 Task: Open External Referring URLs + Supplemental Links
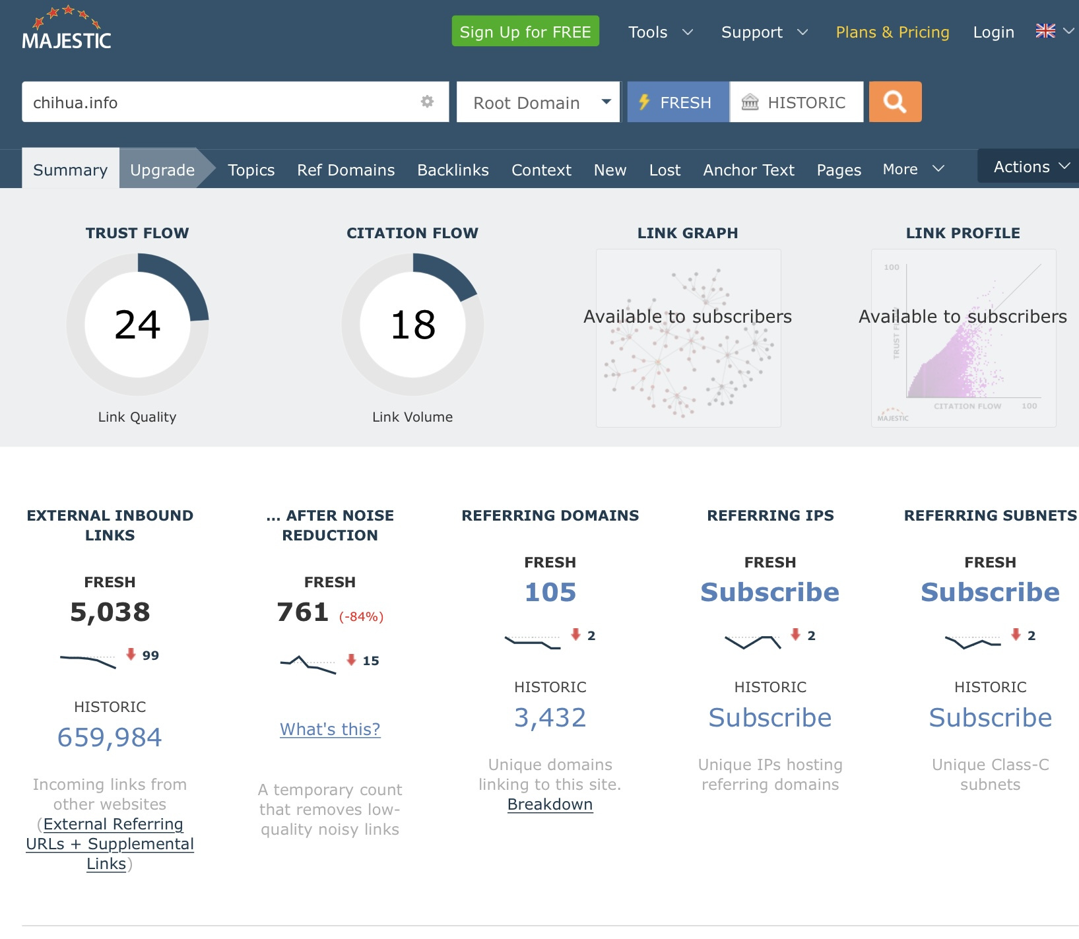[x=110, y=844]
